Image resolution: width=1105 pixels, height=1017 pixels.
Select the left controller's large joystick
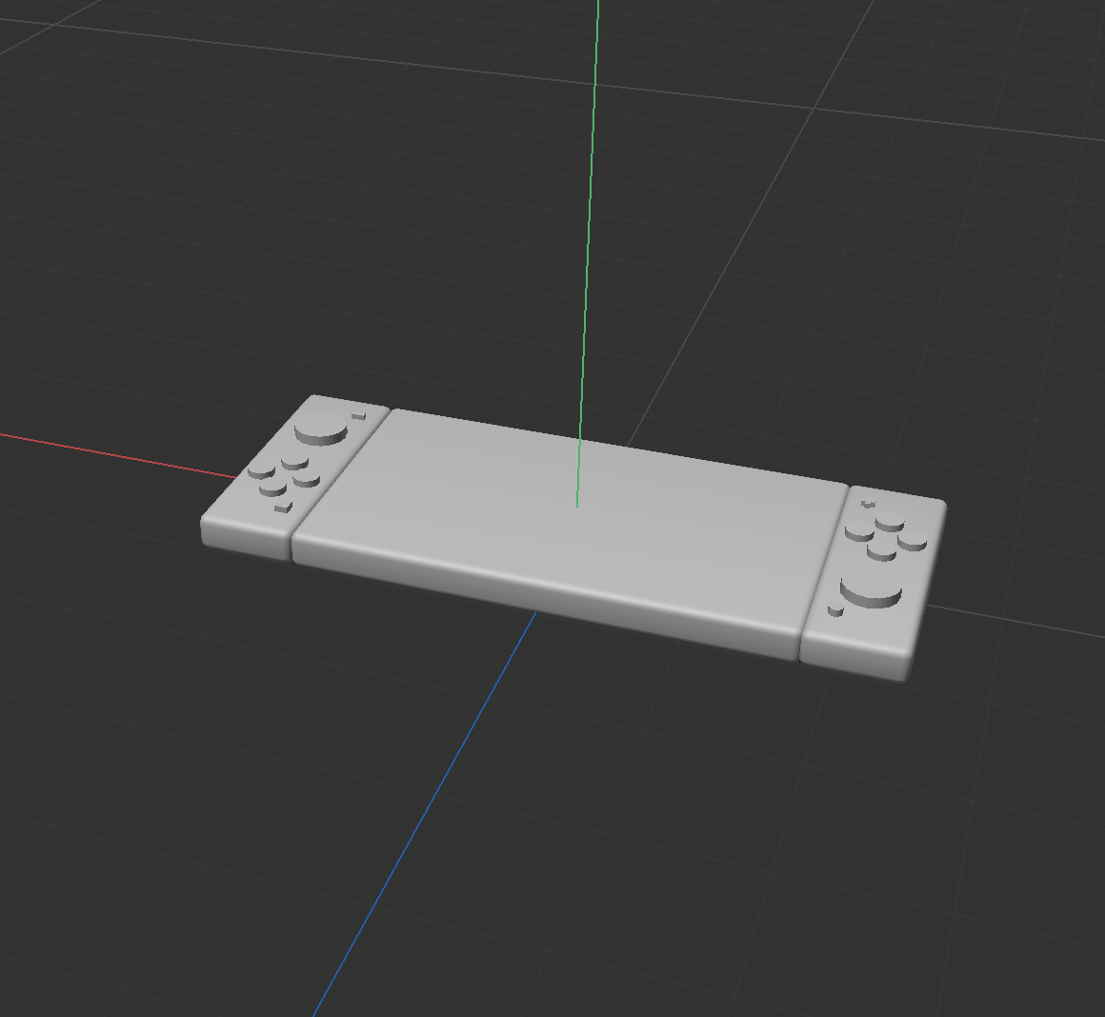pyautogui.click(x=320, y=429)
